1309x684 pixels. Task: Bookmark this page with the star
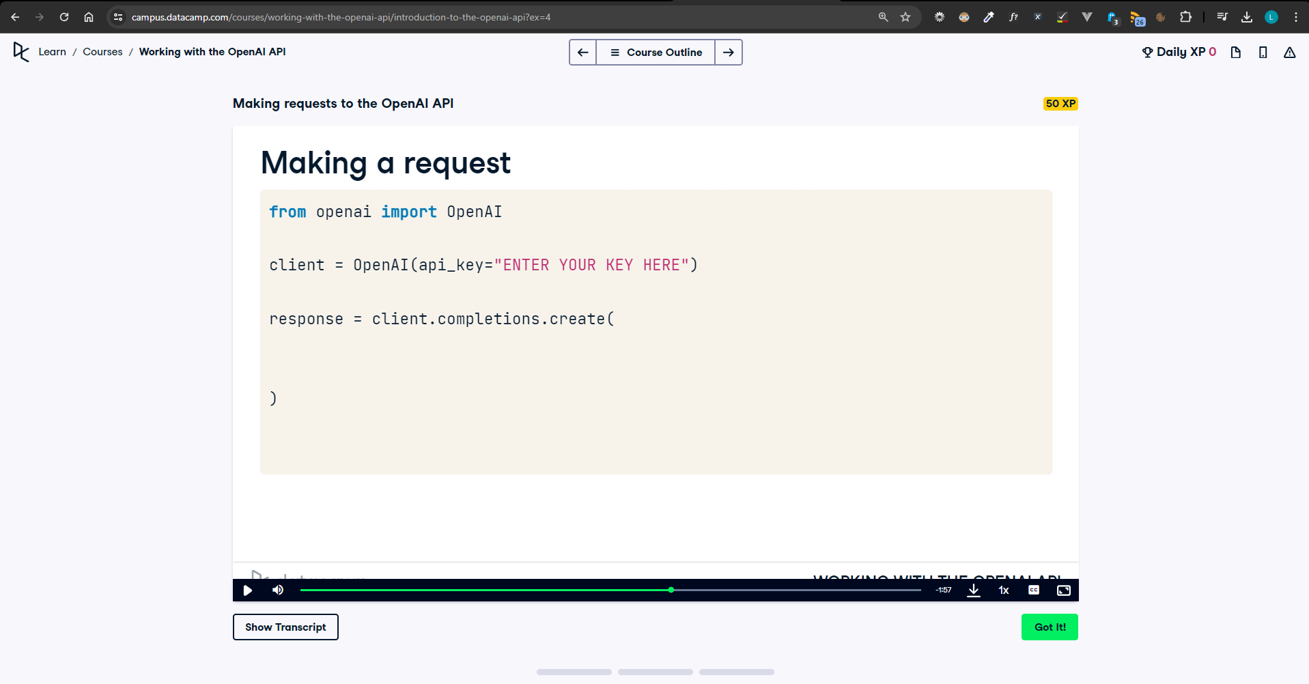(905, 17)
